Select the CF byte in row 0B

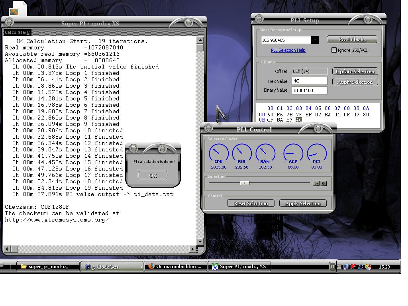pyautogui.click(x=271, y=120)
